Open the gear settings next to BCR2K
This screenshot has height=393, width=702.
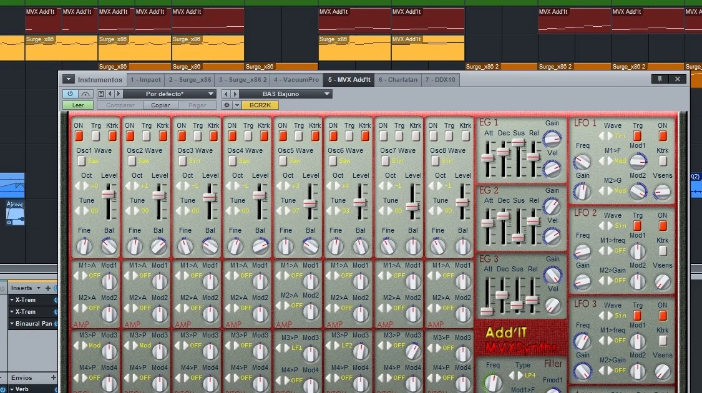pyautogui.click(x=227, y=105)
